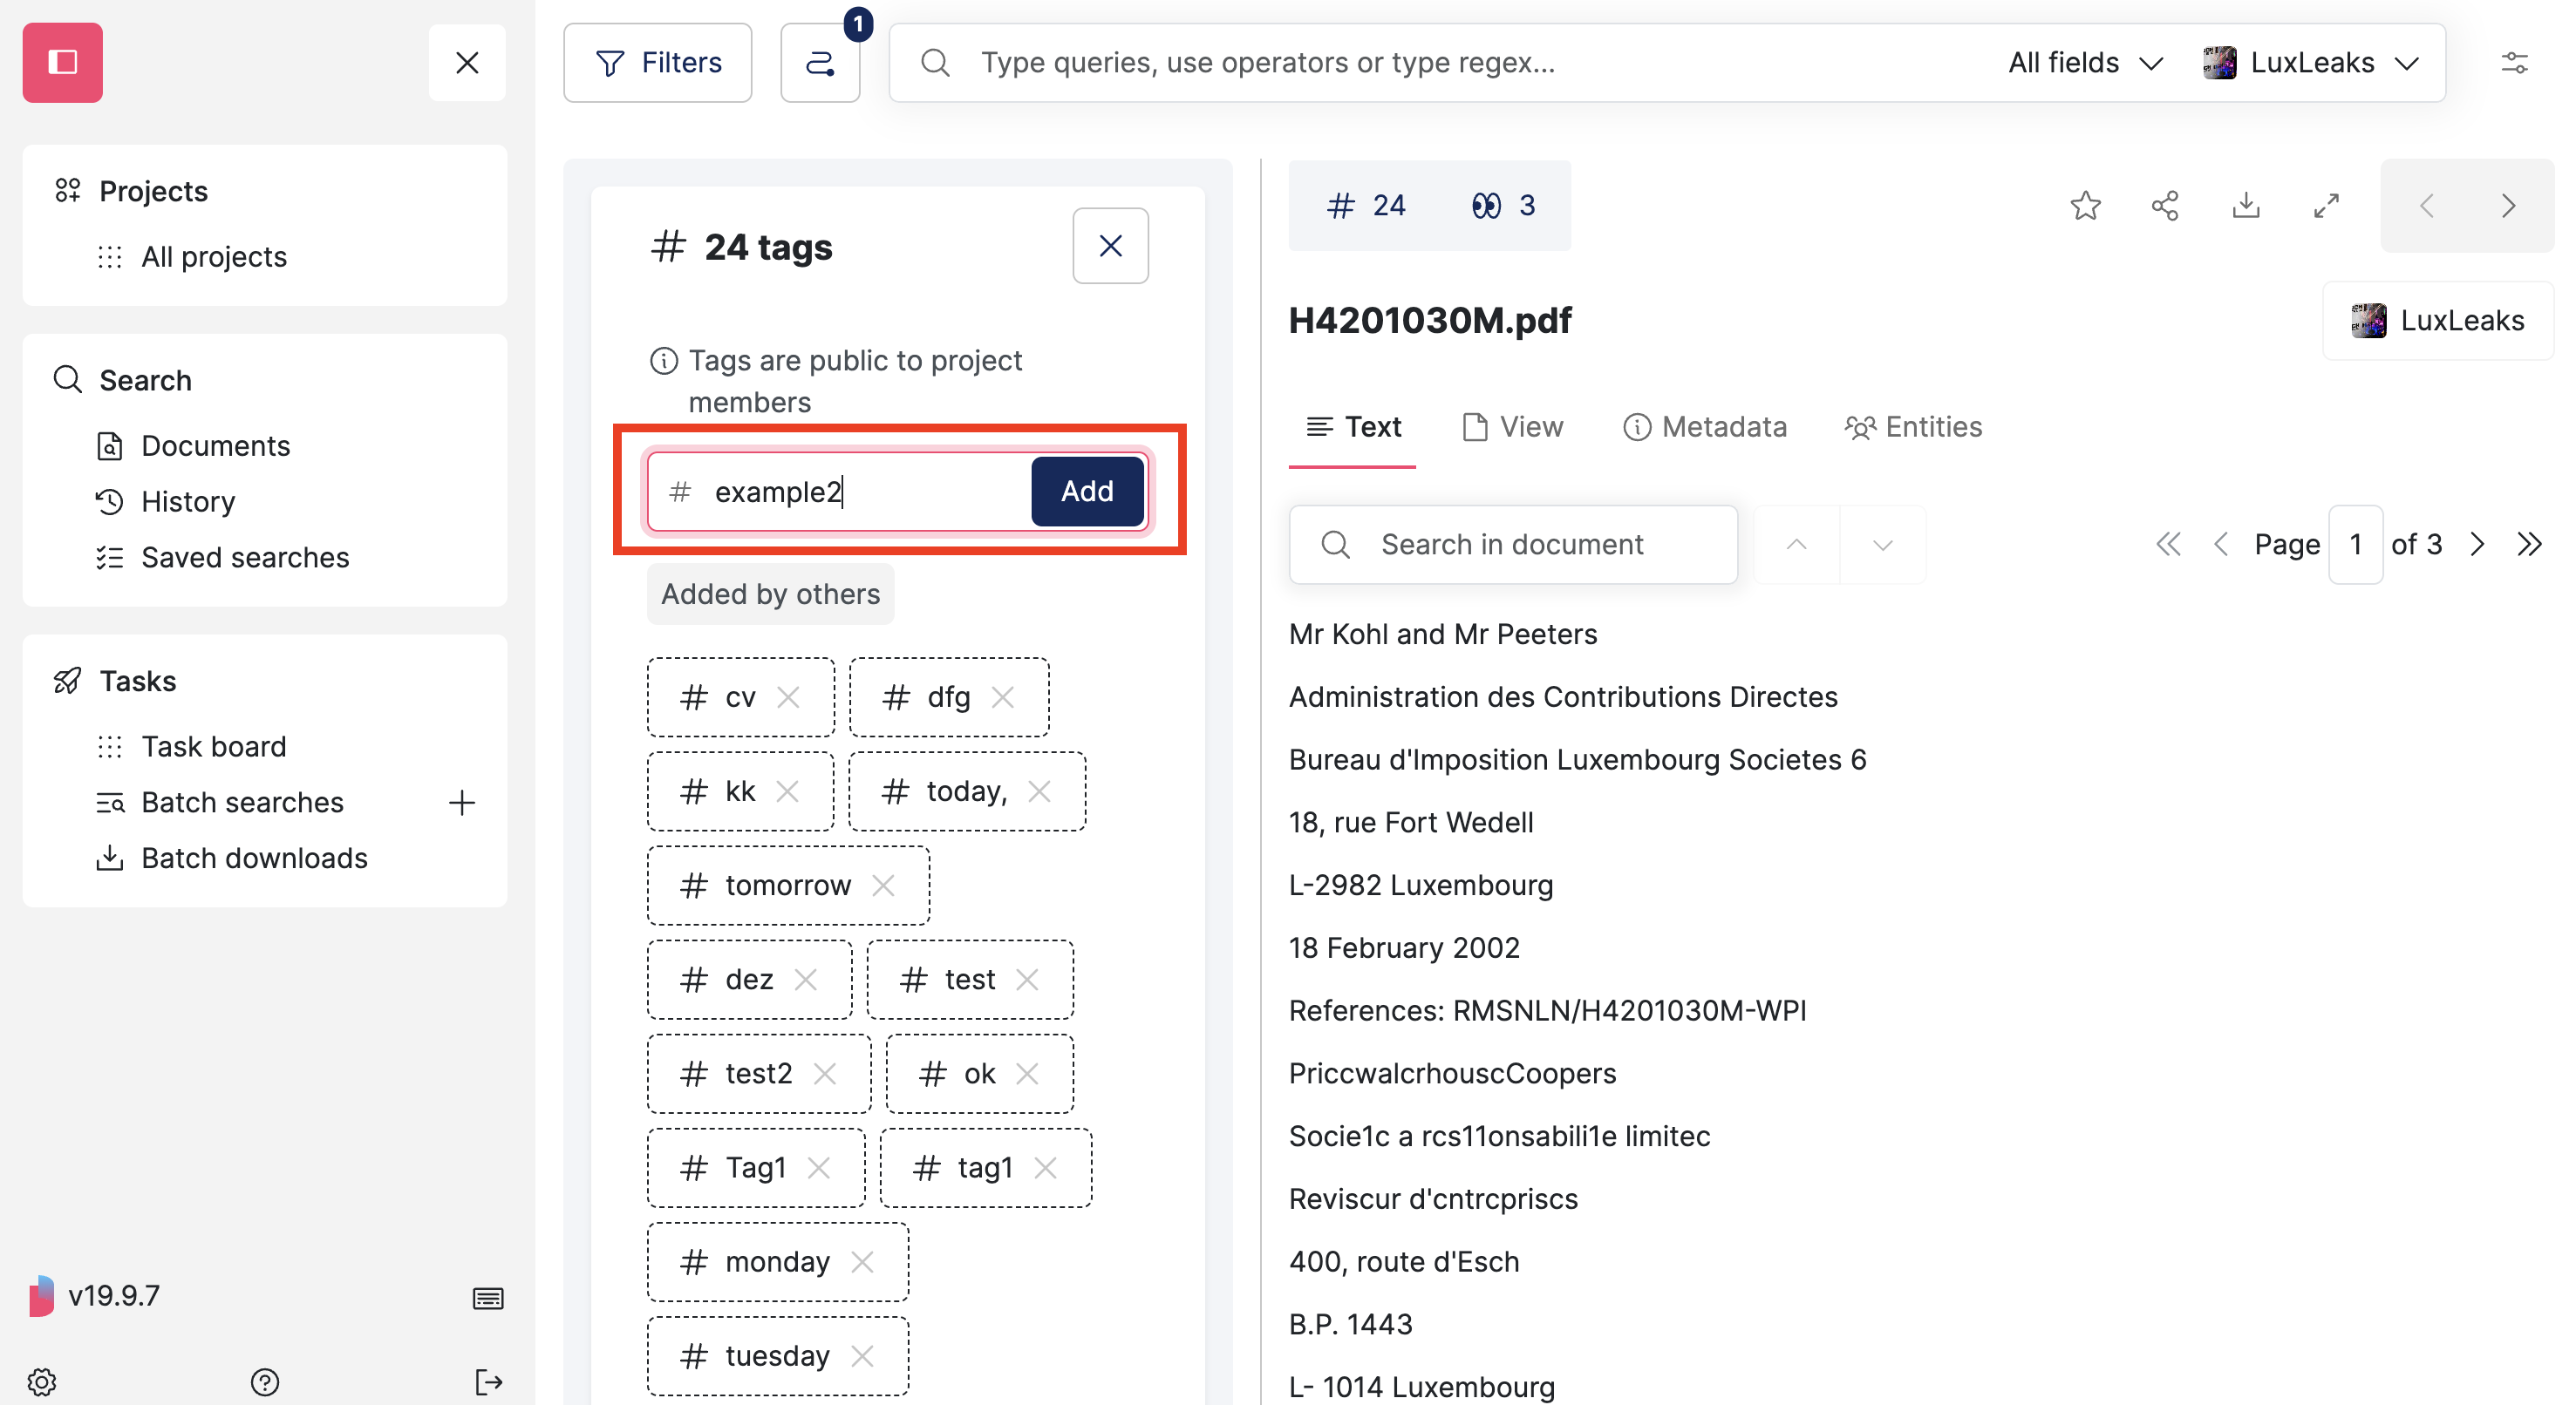The height and width of the screenshot is (1405, 2576).
Task: Go to next document with right chevron
Action: coord(2508,205)
